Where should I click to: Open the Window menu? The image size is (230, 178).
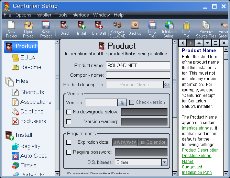pos(101,15)
